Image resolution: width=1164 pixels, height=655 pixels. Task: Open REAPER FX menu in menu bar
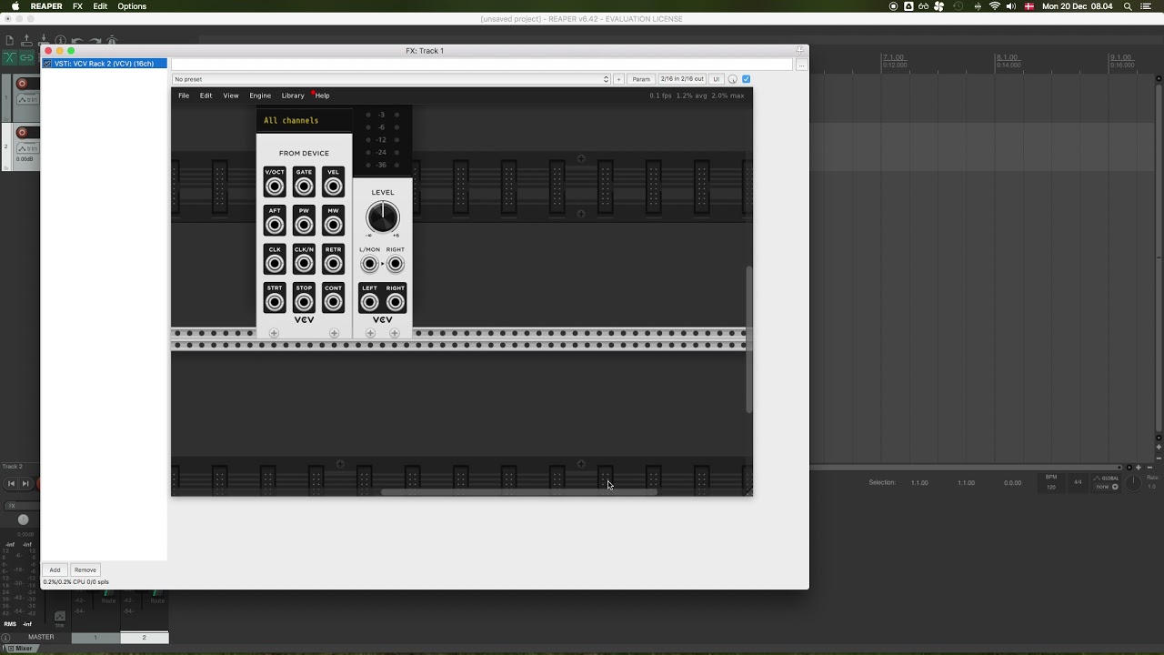pyautogui.click(x=77, y=6)
